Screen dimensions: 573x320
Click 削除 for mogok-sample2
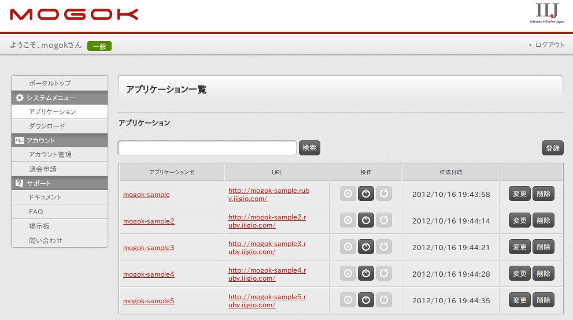click(544, 221)
